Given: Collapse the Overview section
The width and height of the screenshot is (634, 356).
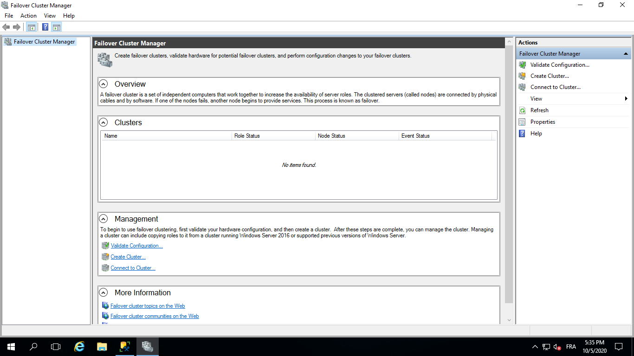Looking at the screenshot, I should tap(104, 84).
